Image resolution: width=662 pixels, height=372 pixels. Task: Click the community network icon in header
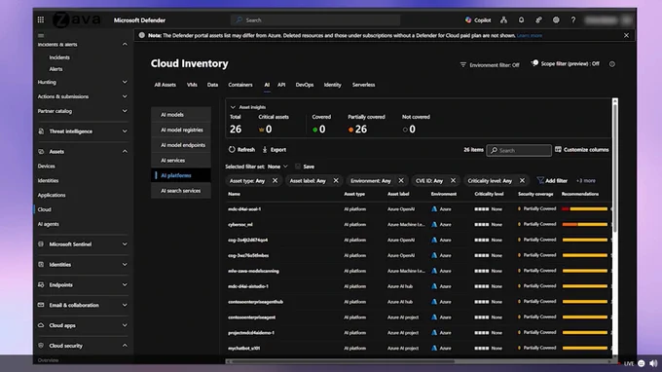[x=503, y=19]
